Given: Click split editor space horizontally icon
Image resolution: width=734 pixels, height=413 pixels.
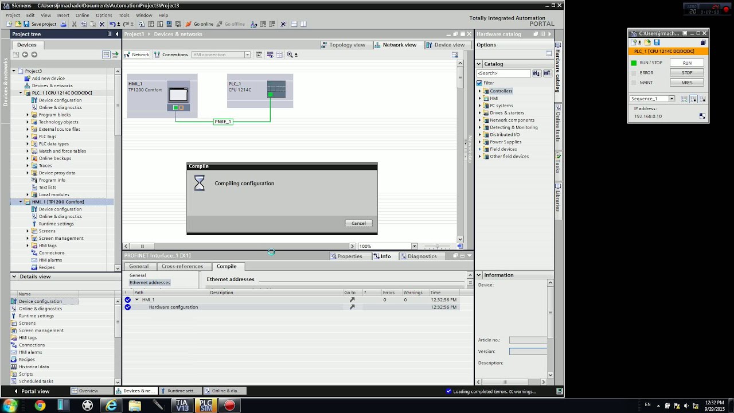Looking at the screenshot, I should [x=294, y=24].
